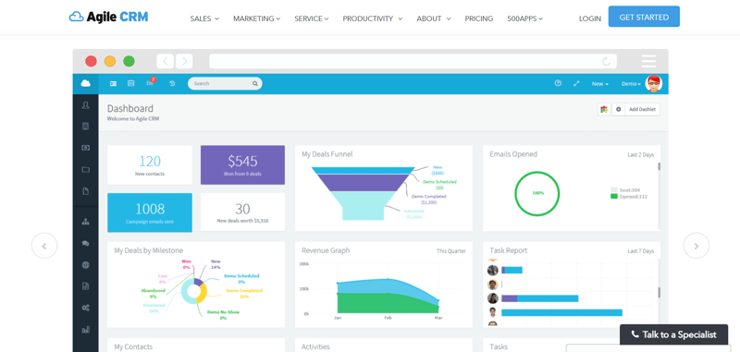Click the Sent:104 grey legend swatch
This screenshot has width=740, height=352.
pos(613,189)
